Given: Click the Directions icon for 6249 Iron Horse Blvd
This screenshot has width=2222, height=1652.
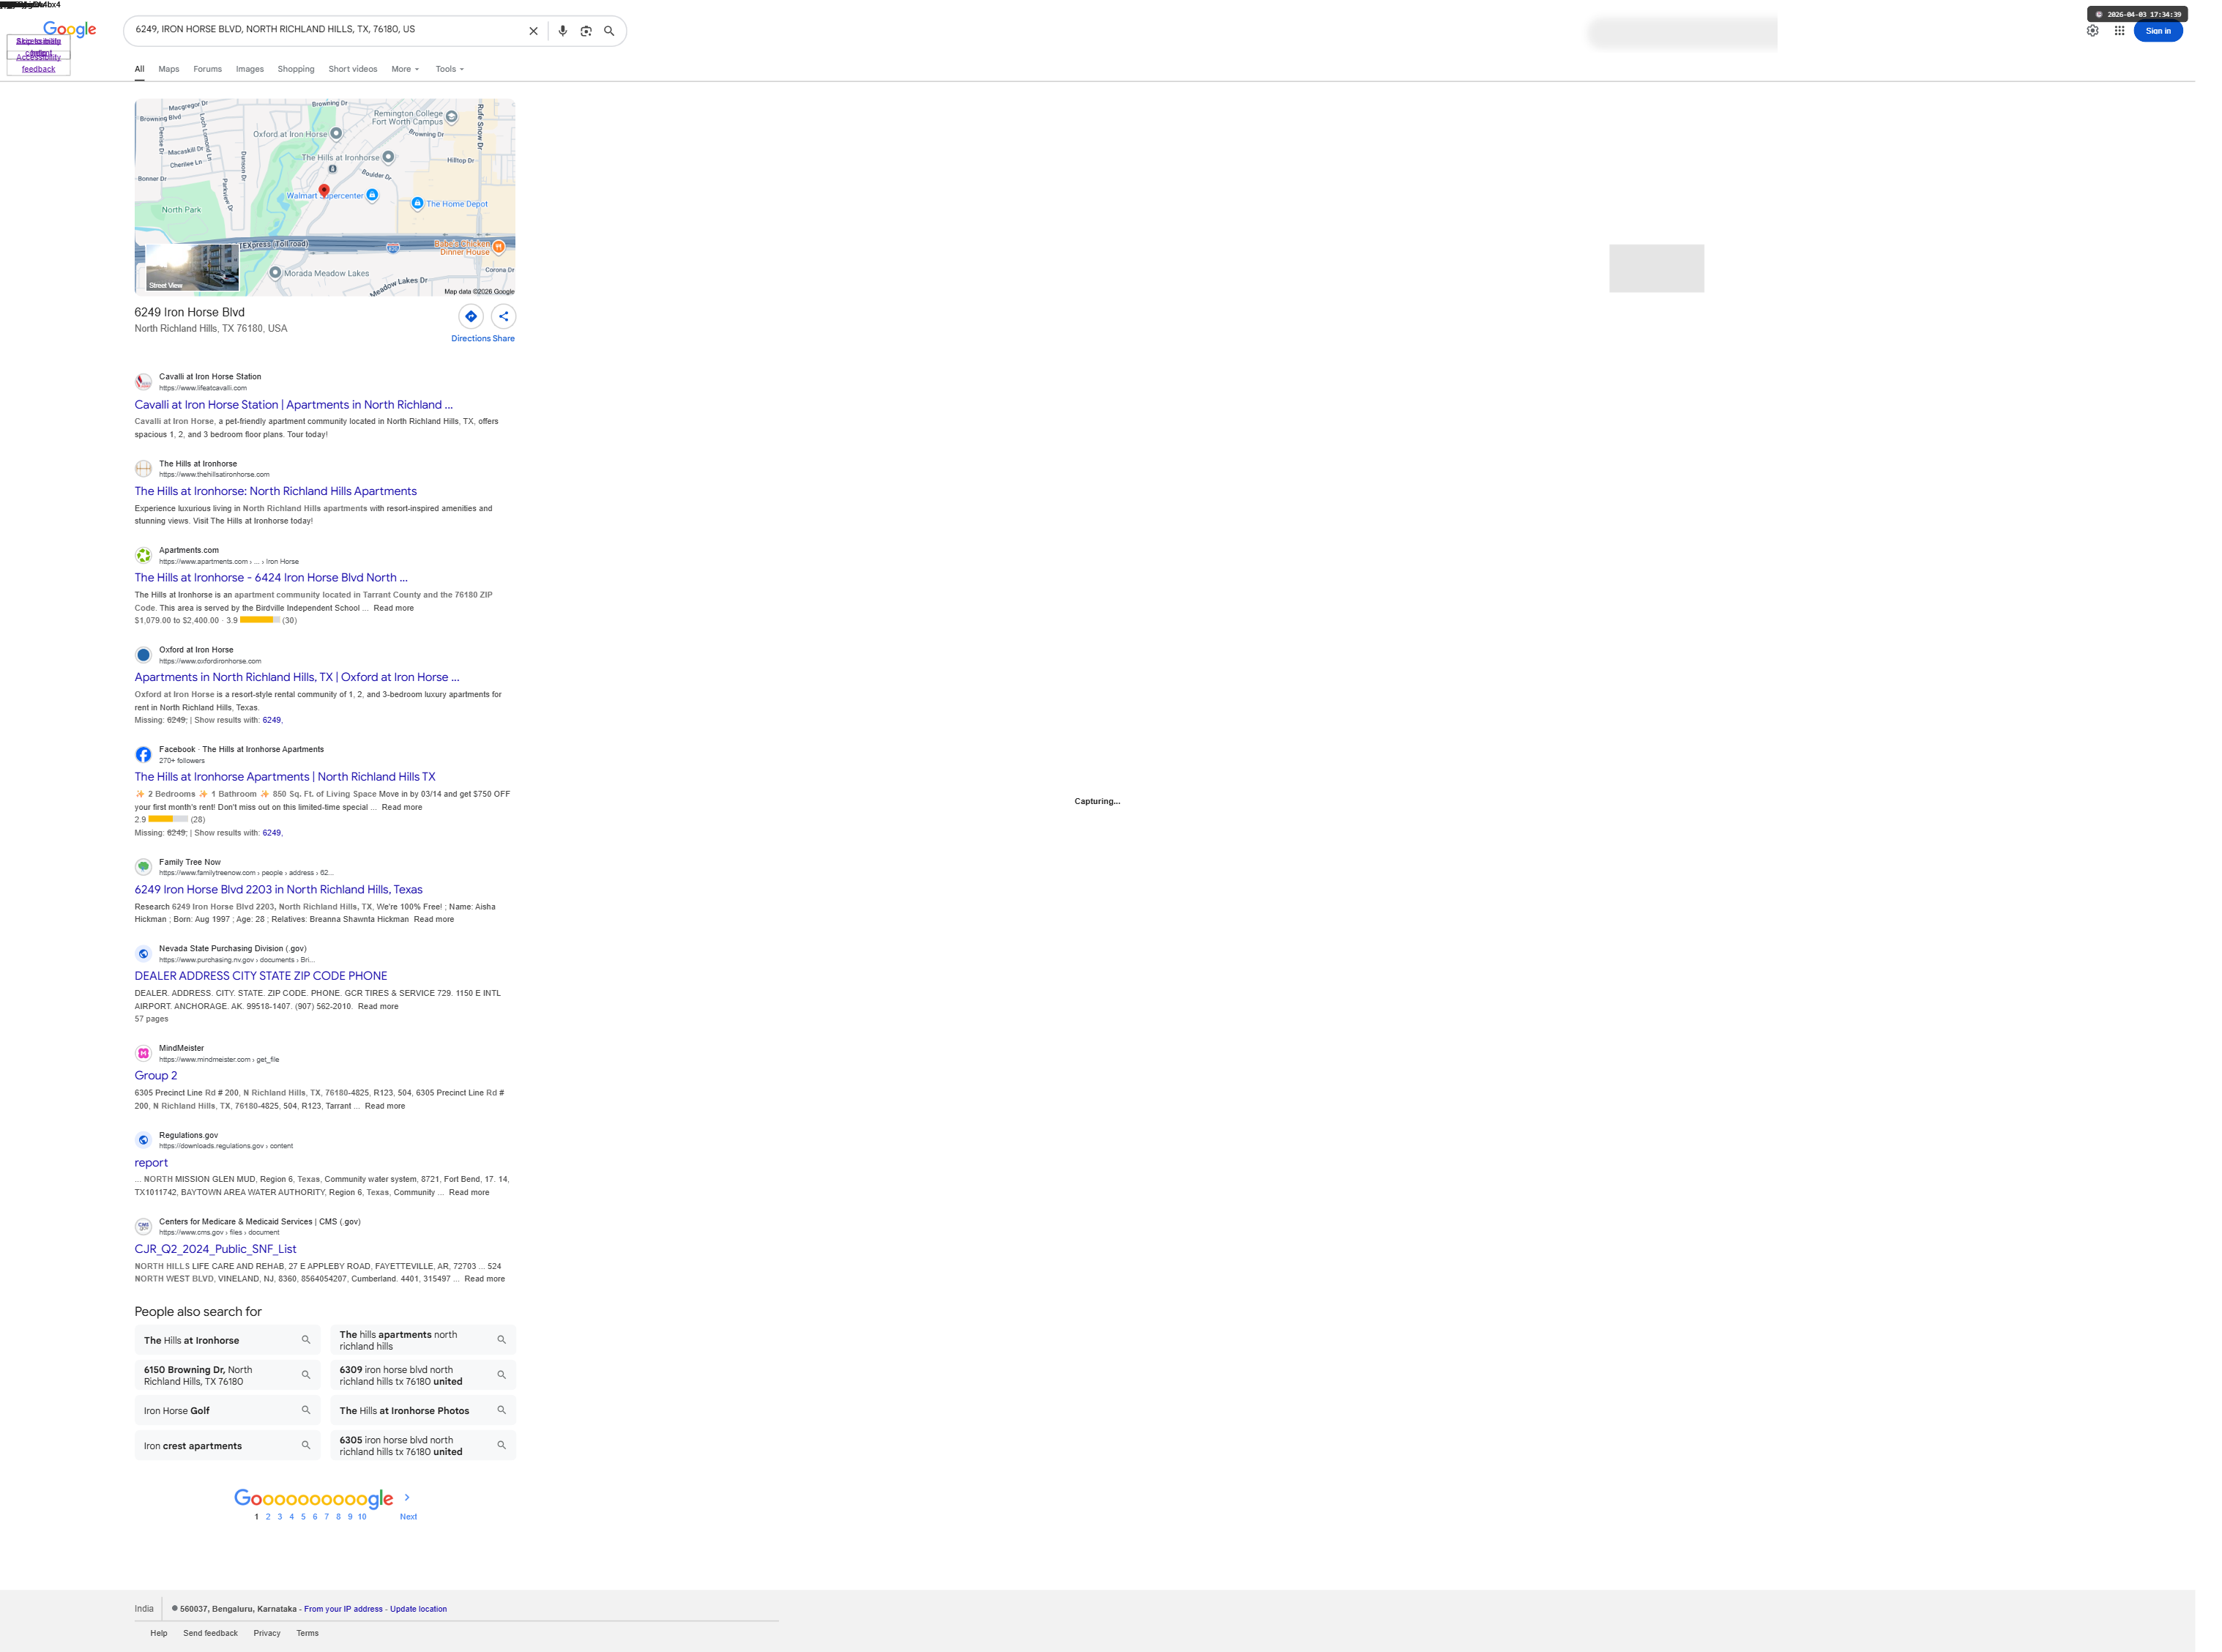Looking at the screenshot, I should tap(471, 316).
